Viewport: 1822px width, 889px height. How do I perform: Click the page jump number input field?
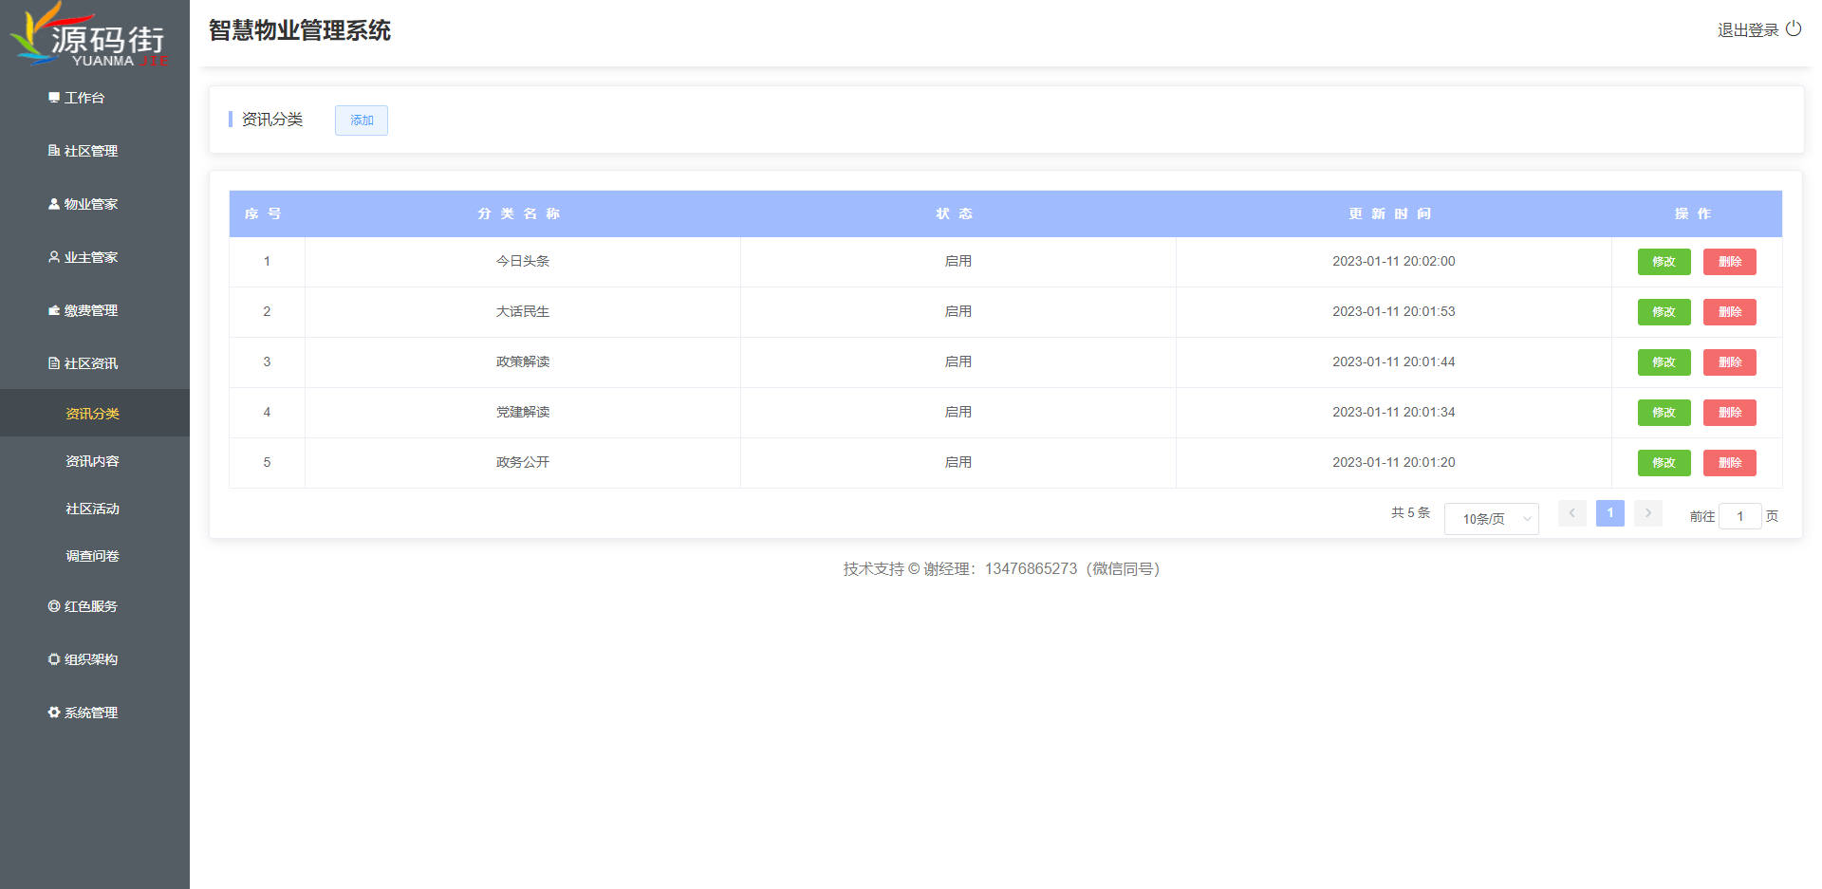coord(1739,516)
